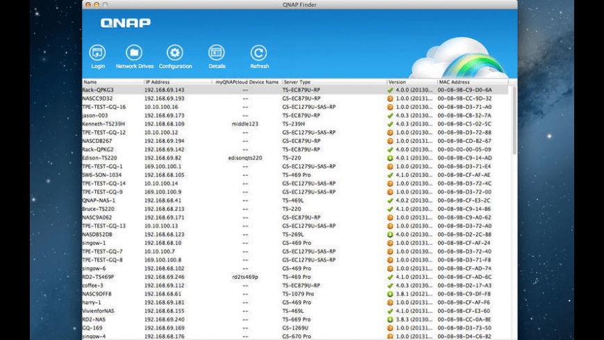Click MAC address 00-08-9B-D3-72-A0
The height and width of the screenshot is (340, 604).
(464, 226)
